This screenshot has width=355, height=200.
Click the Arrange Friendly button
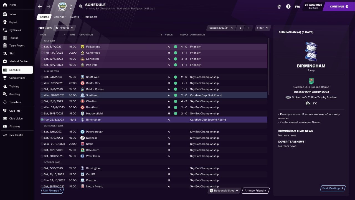(x=255, y=191)
